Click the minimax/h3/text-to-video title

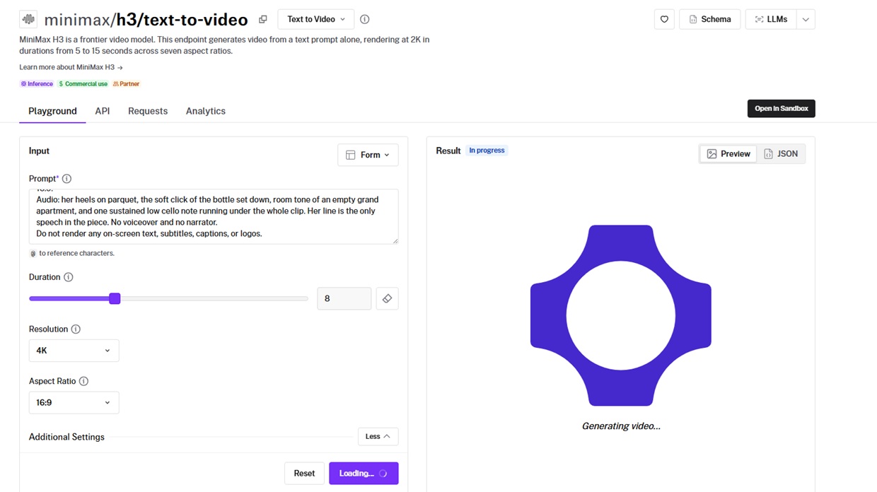pos(146,20)
